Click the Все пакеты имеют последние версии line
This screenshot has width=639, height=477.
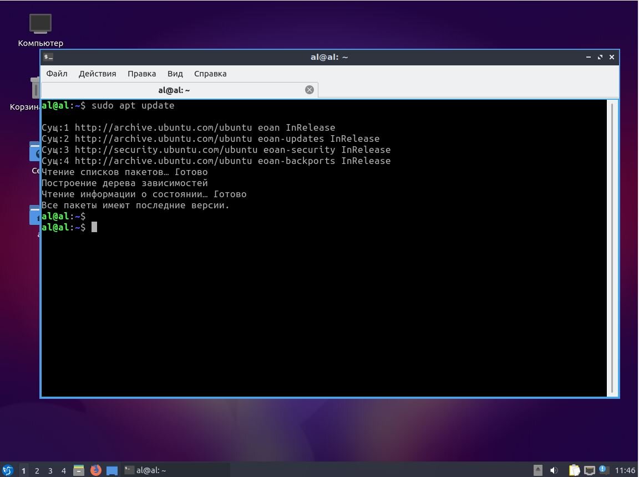136,205
